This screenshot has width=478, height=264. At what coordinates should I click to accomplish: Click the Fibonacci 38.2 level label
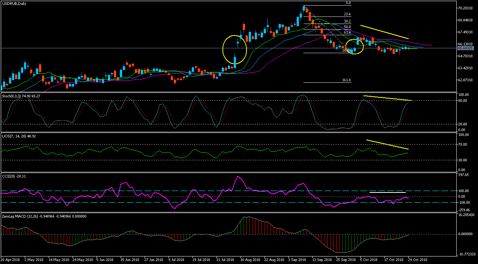pyautogui.click(x=347, y=21)
